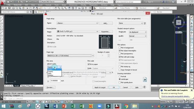Collapse the Plot dialog's extra options arrow
The image size is (194, 109).
click(x=144, y=87)
